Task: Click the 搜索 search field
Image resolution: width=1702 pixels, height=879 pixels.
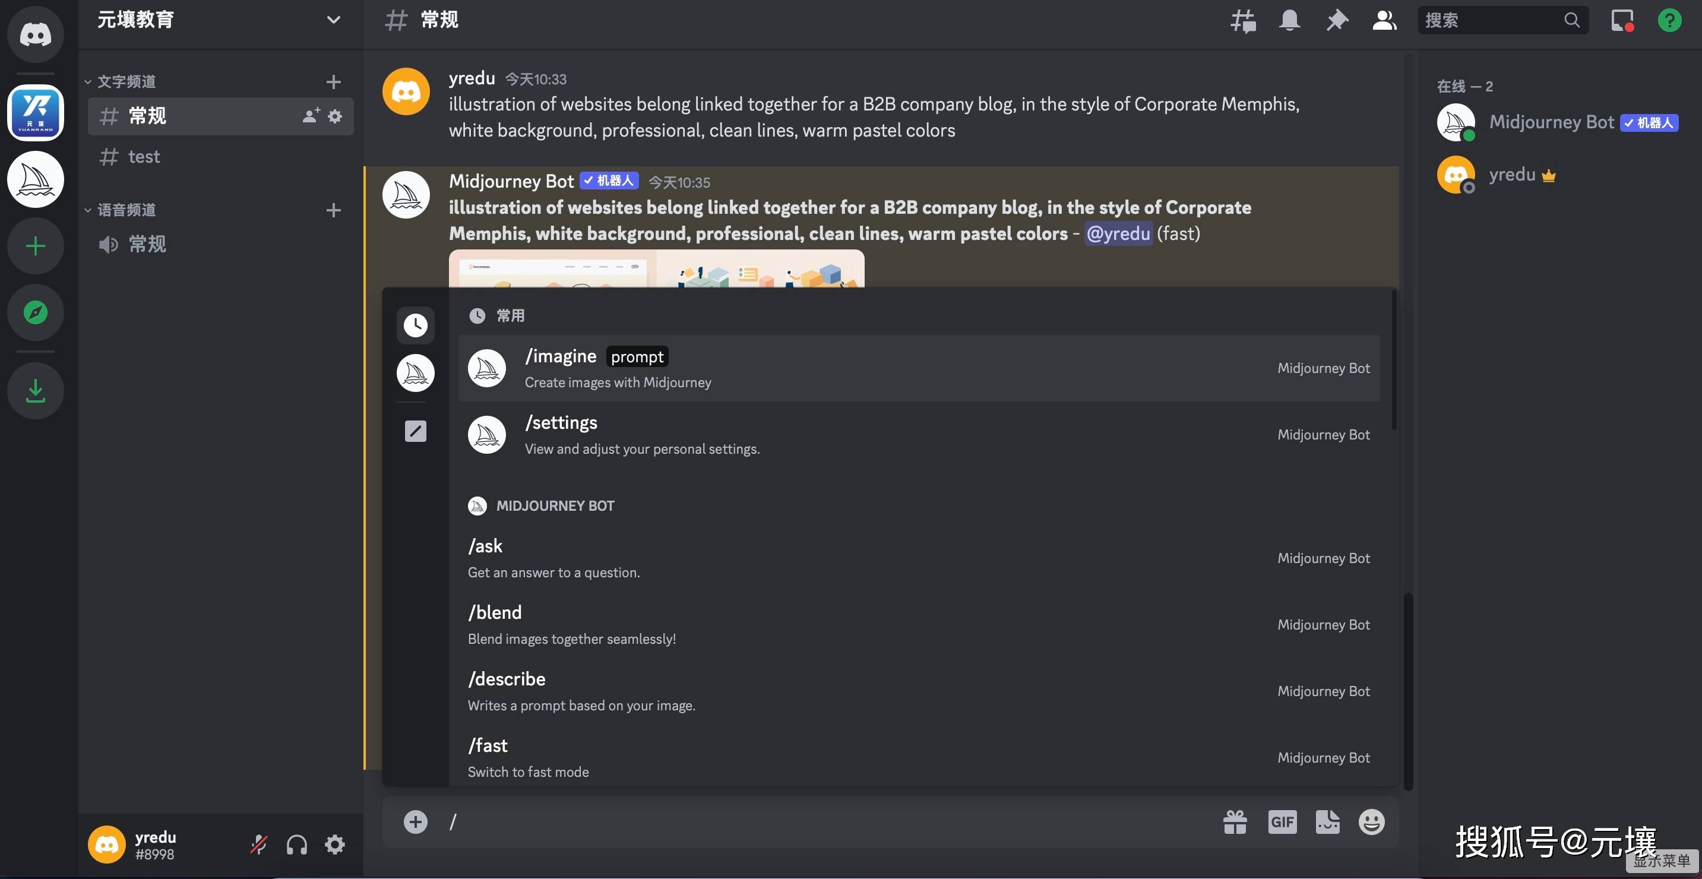Action: (1493, 20)
